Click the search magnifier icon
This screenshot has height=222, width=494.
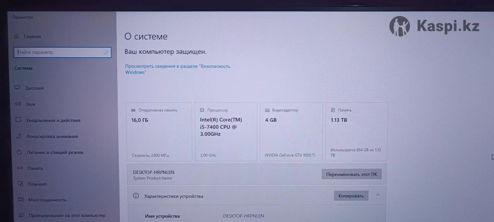coord(107,53)
